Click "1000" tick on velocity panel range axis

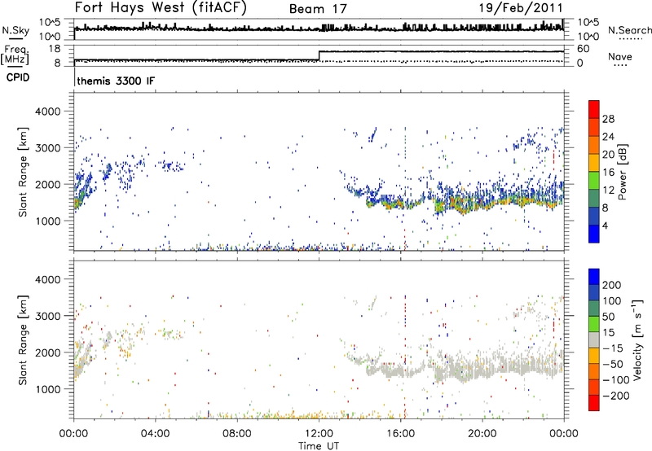[x=47, y=389]
